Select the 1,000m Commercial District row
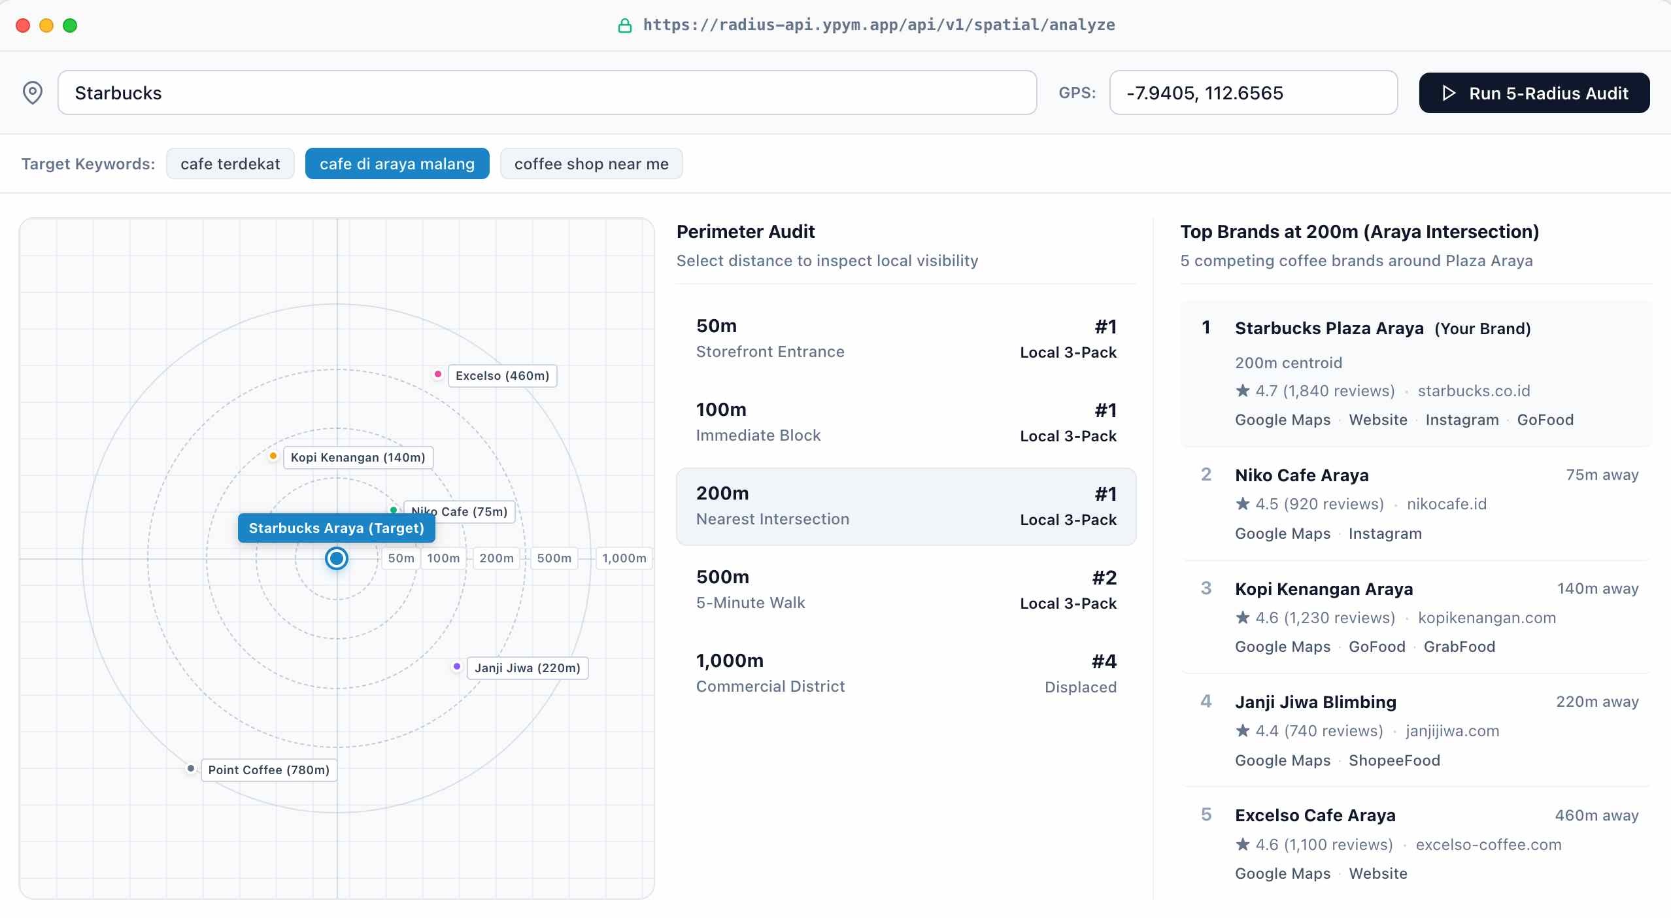 pyautogui.click(x=906, y=673)
